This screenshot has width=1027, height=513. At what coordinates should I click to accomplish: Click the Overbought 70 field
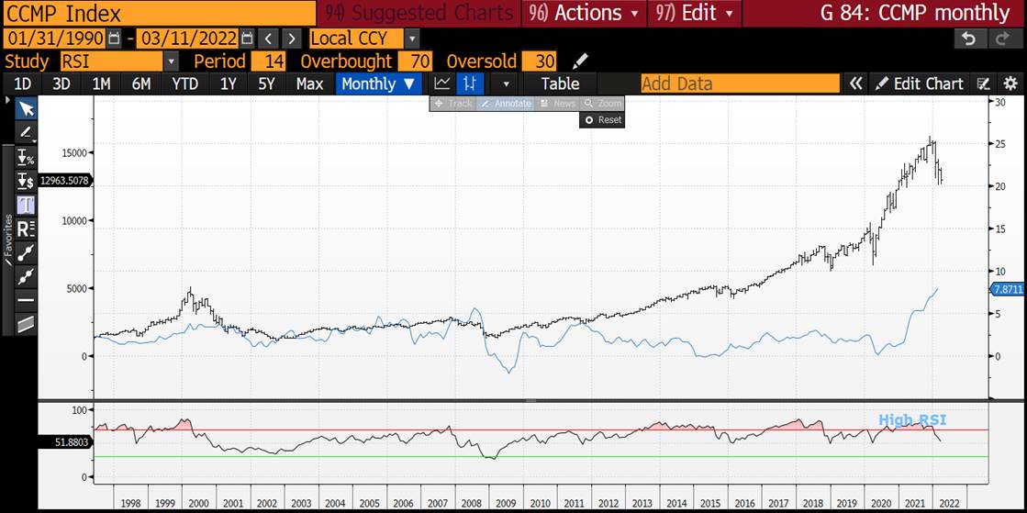415,61
